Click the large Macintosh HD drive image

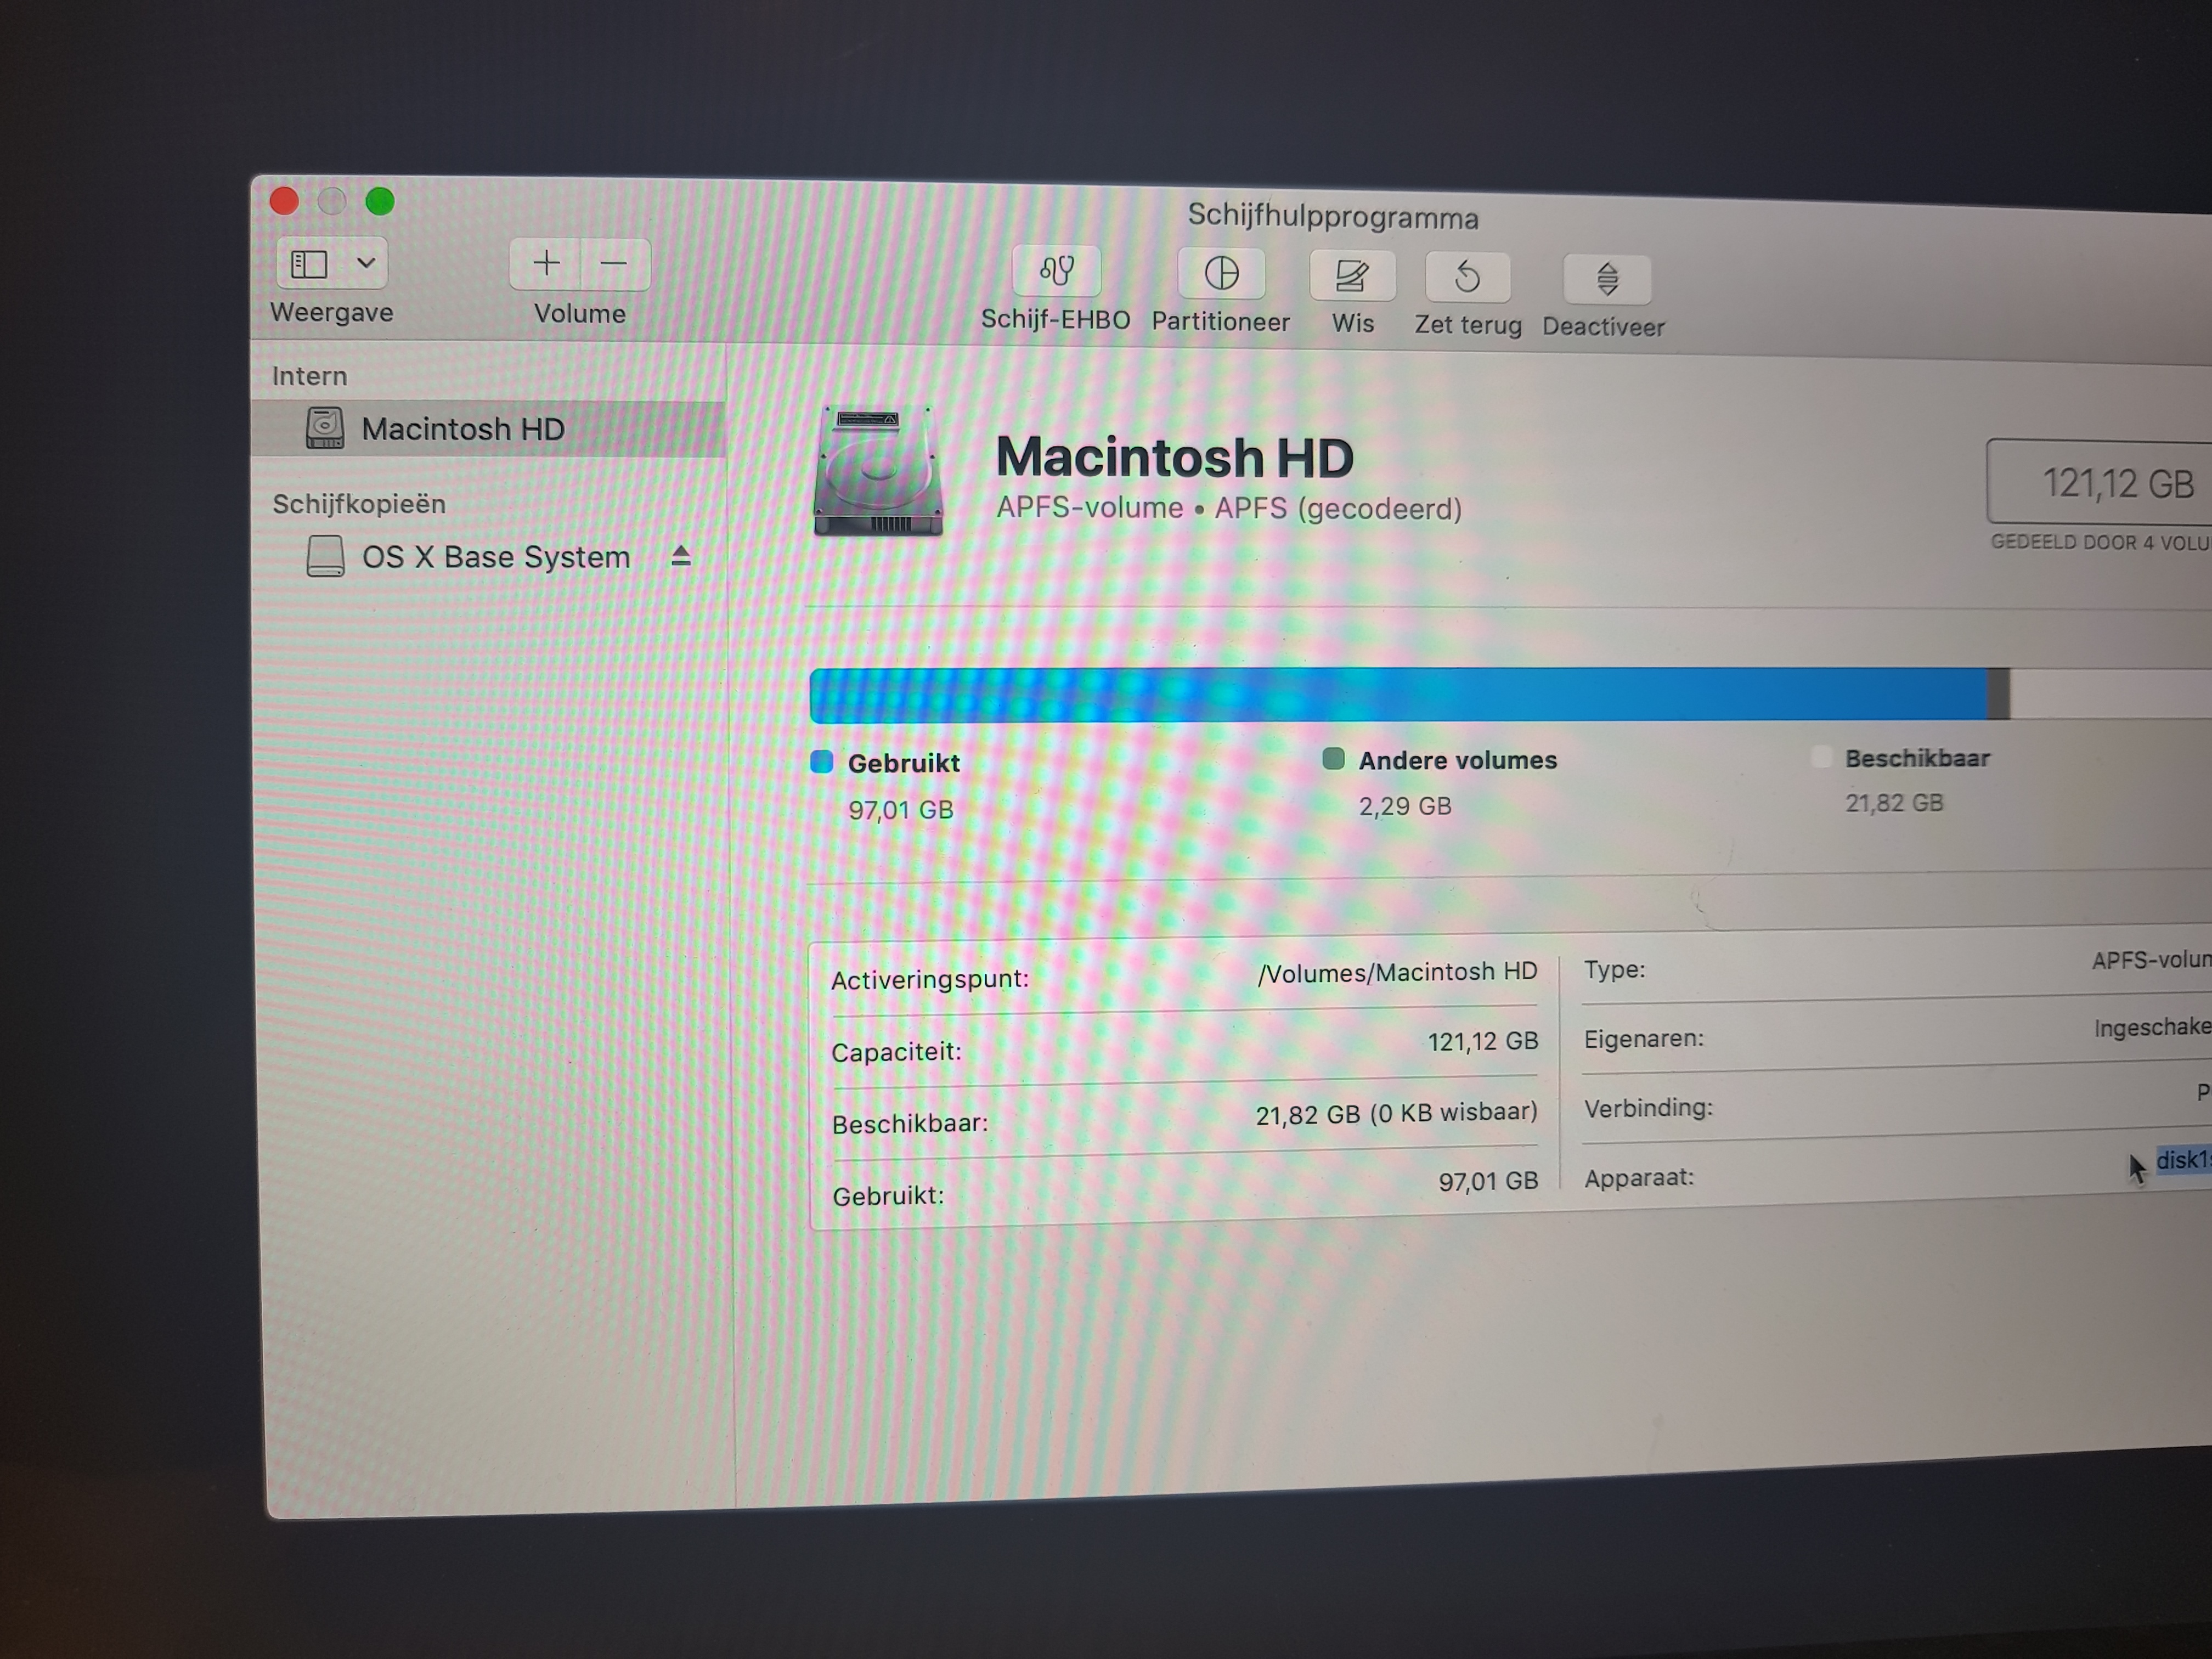878,470
